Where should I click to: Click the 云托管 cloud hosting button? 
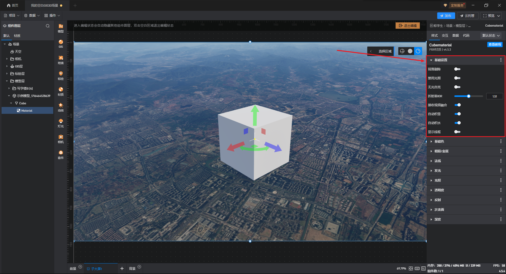point(467,16)
